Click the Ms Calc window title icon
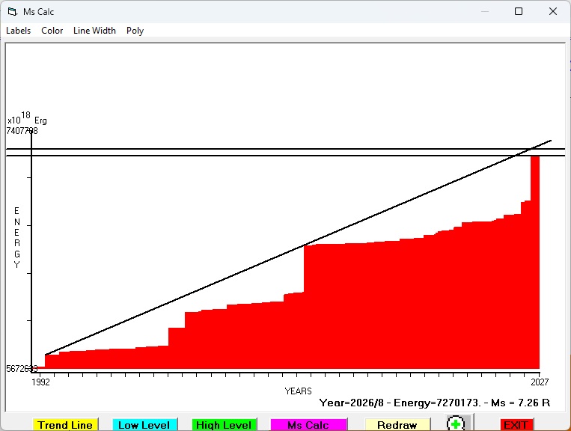Viewport: 571px width, 431px height. point(13,12)
